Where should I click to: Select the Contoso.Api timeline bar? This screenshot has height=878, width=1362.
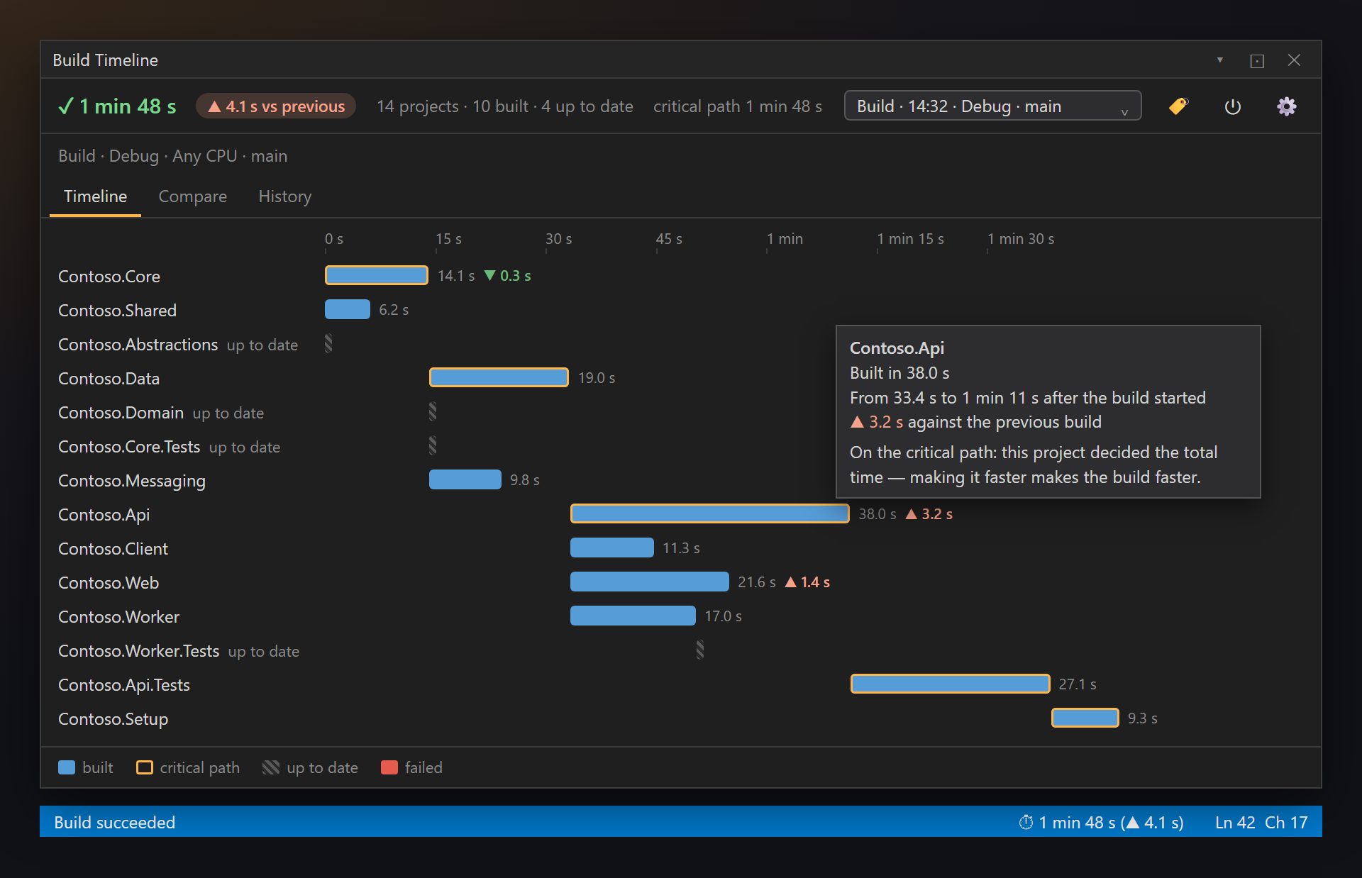click(x=710, y=514)
